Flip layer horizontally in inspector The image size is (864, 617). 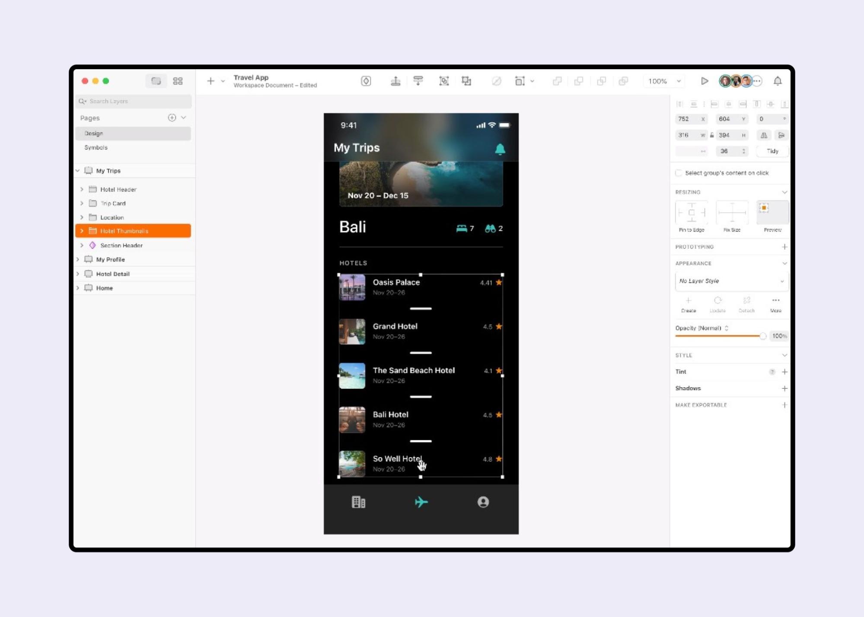tap(764, 135)
